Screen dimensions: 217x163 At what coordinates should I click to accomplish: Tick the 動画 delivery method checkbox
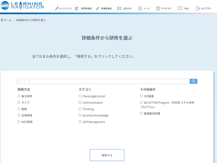point(19,109)
